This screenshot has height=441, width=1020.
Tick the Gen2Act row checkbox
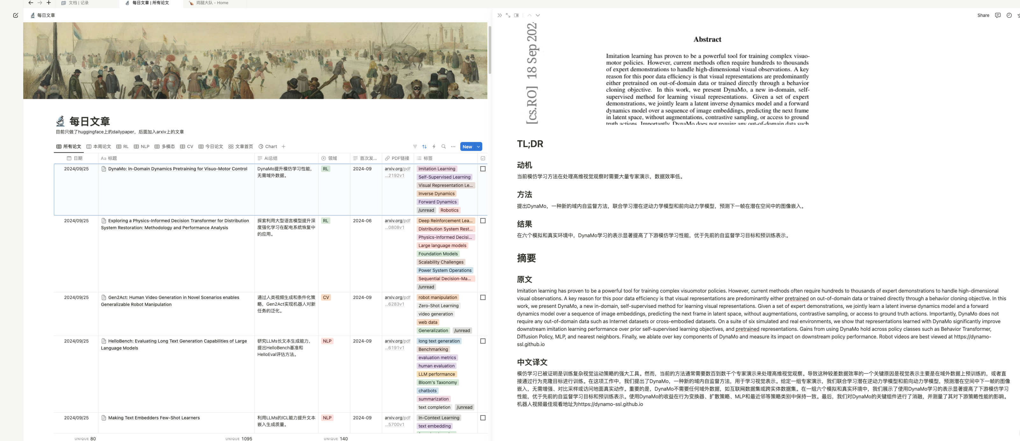click(x=483, y=297)
